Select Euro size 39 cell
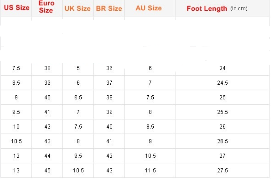Viewport: 271px width, 180px height. pos(47,83)
